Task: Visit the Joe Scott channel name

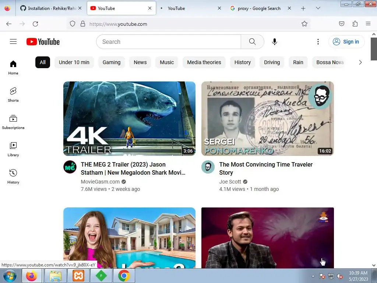Action: pyautogui.click(x=230, y=182)
